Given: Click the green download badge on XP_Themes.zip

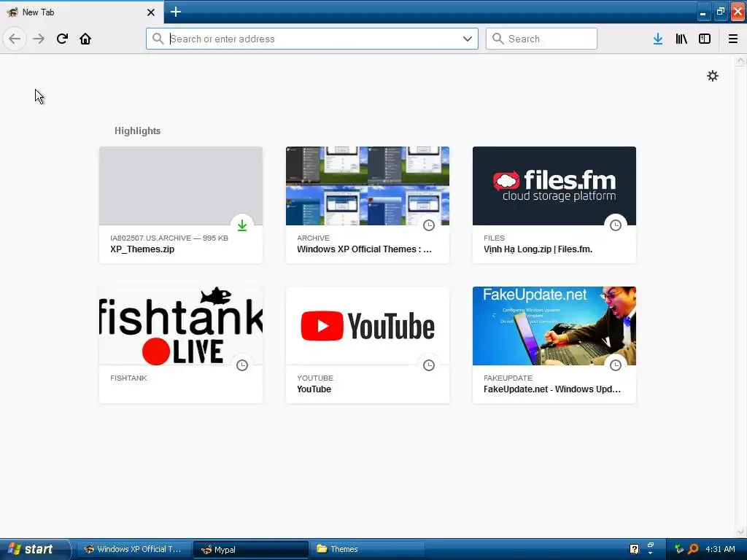Looking at the screenshot, I should (242, 225).
